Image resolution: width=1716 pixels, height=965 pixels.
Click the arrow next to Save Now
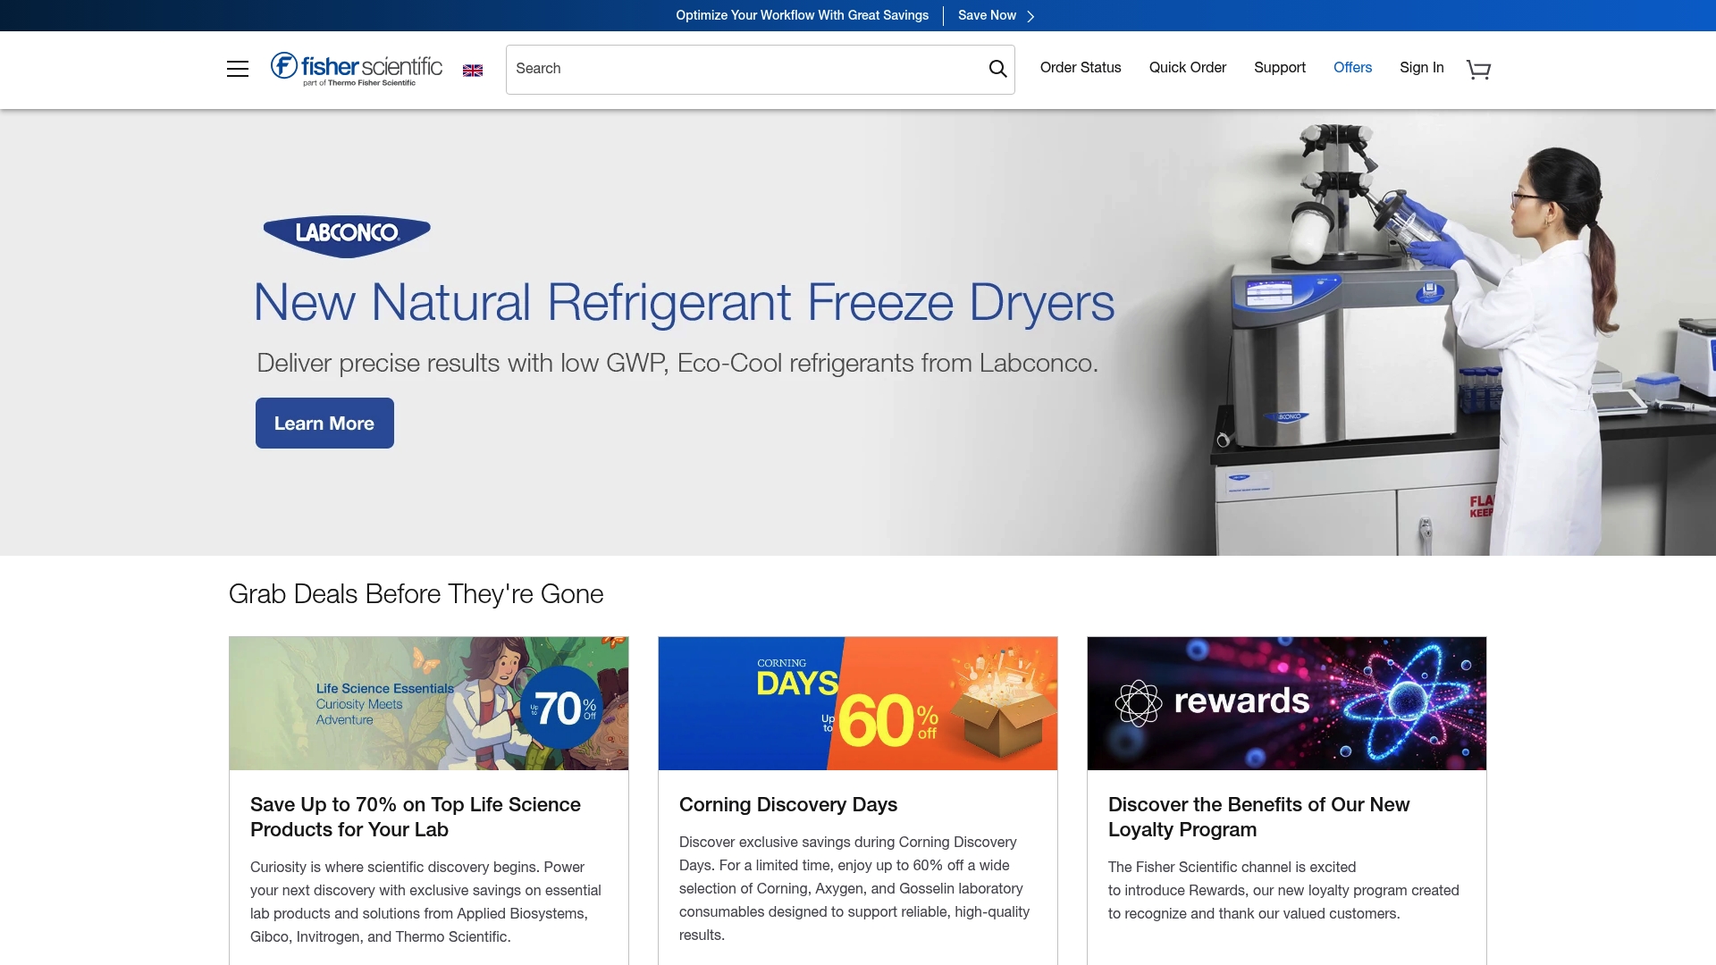[1030, 15]
